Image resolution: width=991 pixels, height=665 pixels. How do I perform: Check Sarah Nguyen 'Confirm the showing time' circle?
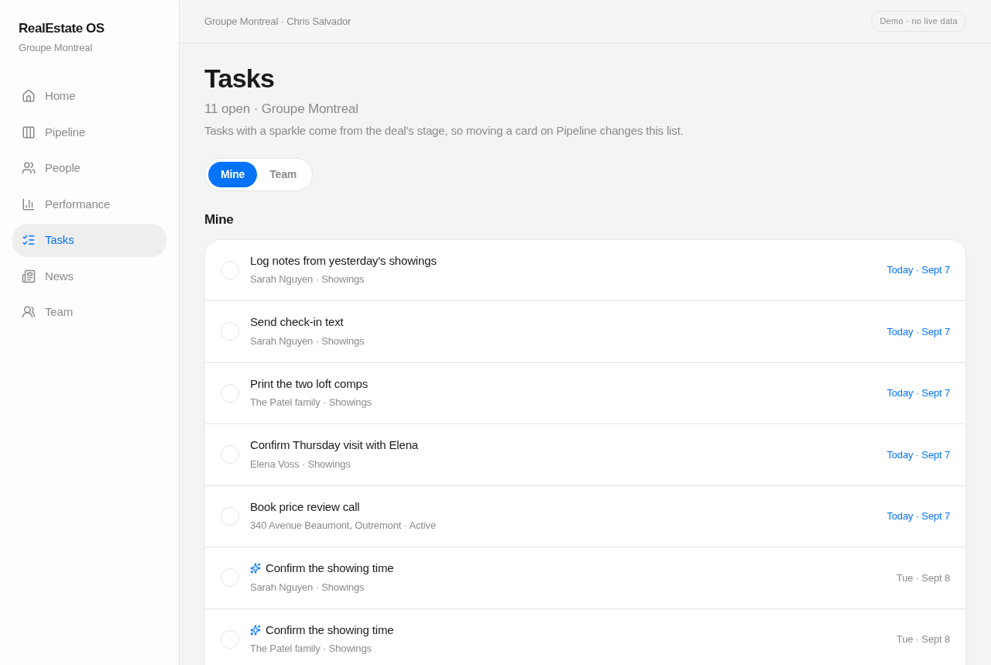[x=230, y=578]
